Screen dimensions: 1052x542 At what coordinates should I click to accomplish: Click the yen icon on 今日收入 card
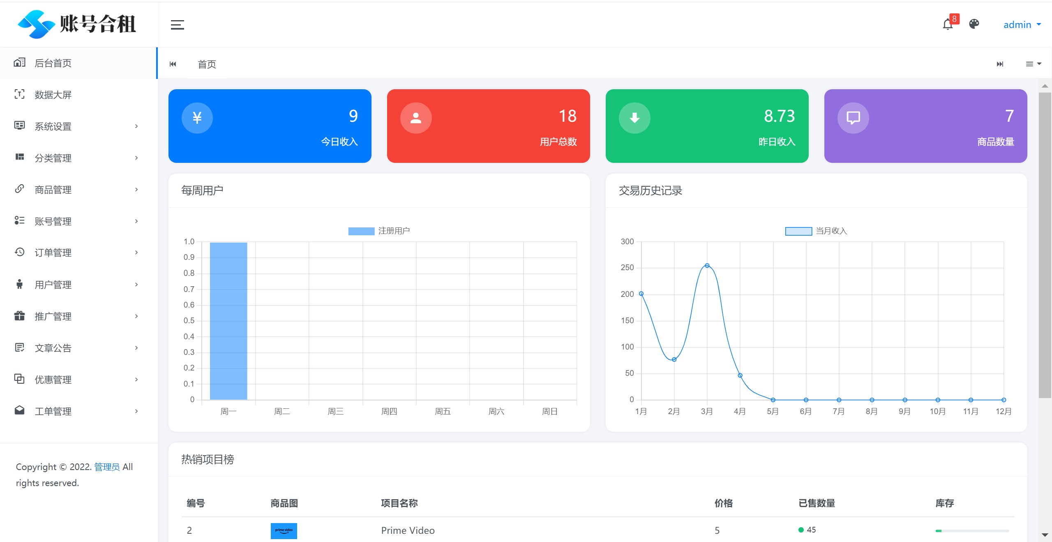pyautogui.click(x=197, y=118)
